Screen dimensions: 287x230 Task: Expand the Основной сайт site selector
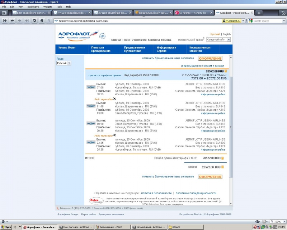[218, 40]
